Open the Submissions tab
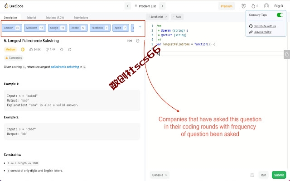This screenshot has height=181, width=290. pos(81,18)
